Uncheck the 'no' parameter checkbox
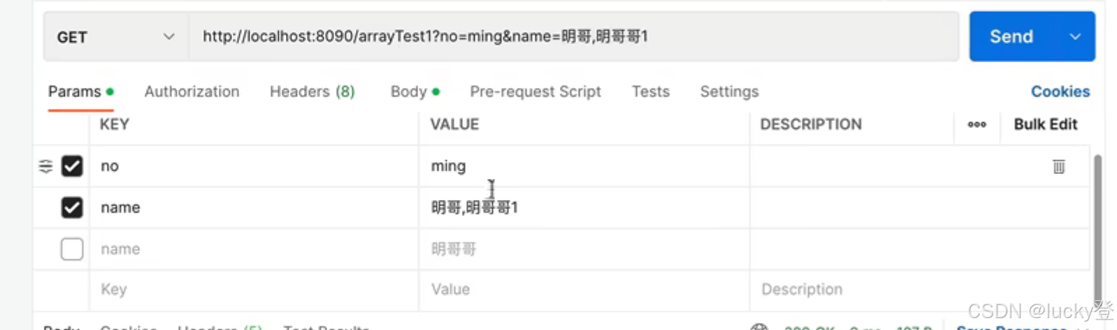The width and height of the screenshot is (1117, 330). click(72, 166)
